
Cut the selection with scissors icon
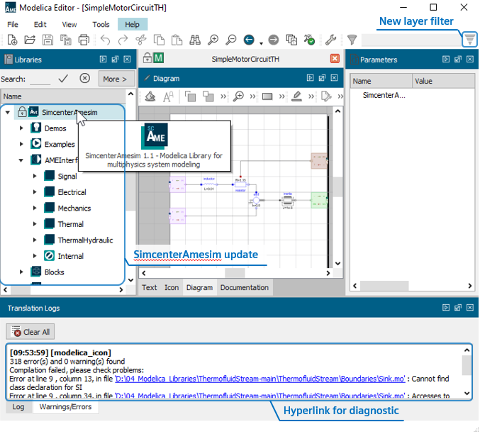click(141, 40)
